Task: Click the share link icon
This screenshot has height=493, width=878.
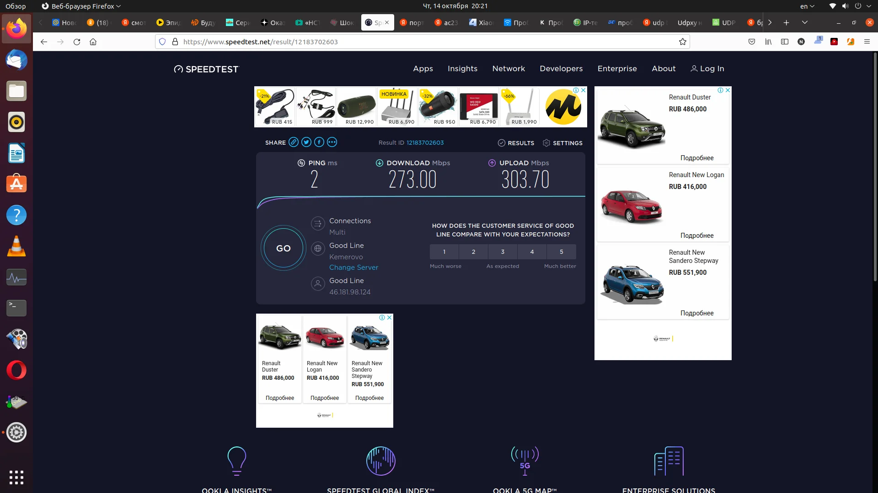Action: click(294, 142)
